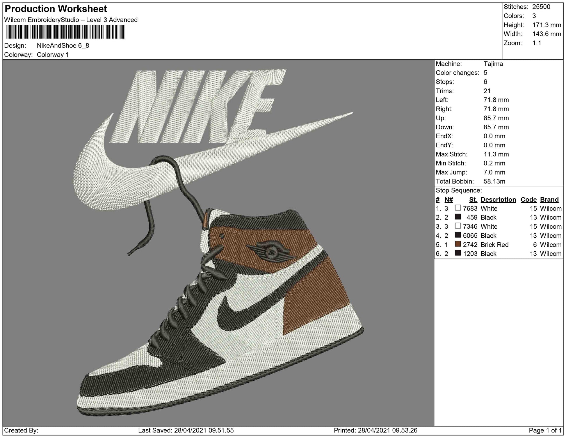Select the white swatch in stop 1
The height and width of the screenshot is (436, 566).
tap(458, 208)
